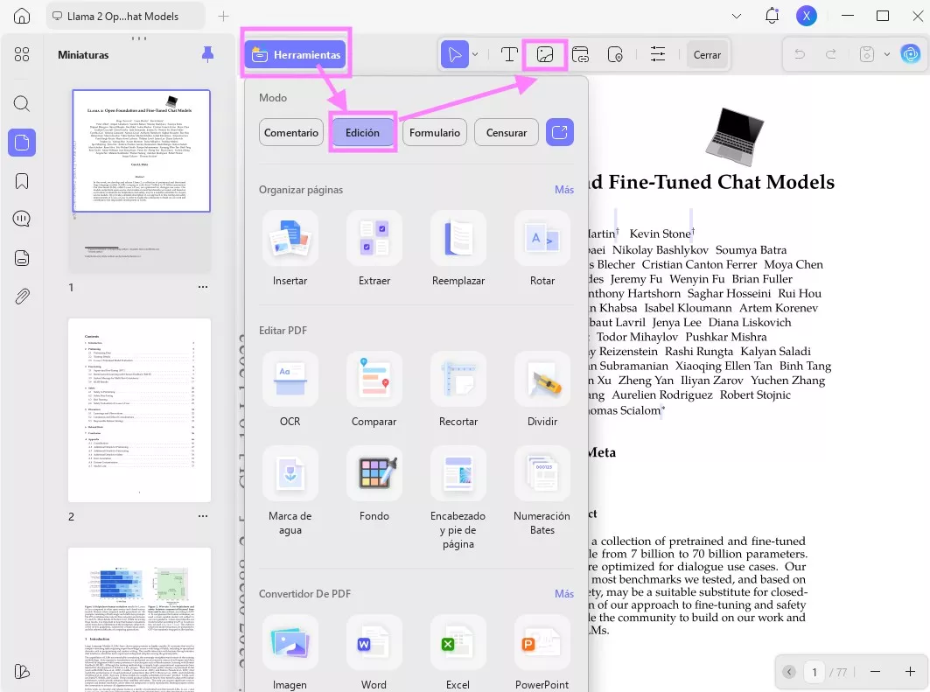This screenshot has width=930, height=692.
Task: Open the bottom sidebar panel switch icon
Action: coord(22,671)
